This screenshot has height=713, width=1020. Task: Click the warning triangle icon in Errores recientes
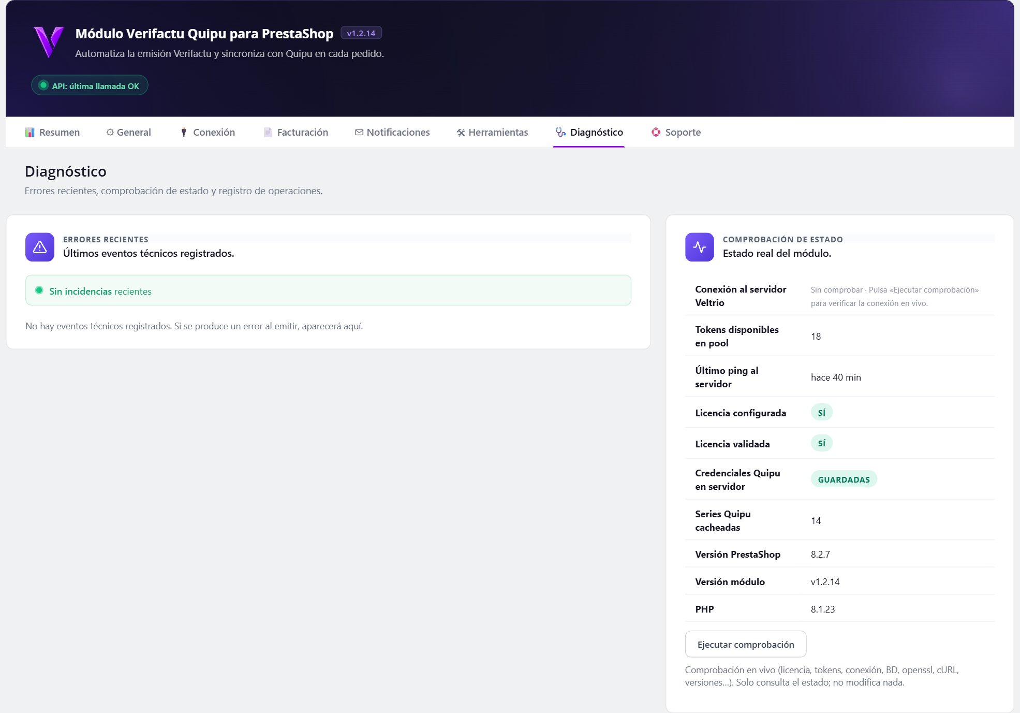[x=40, y=247]
